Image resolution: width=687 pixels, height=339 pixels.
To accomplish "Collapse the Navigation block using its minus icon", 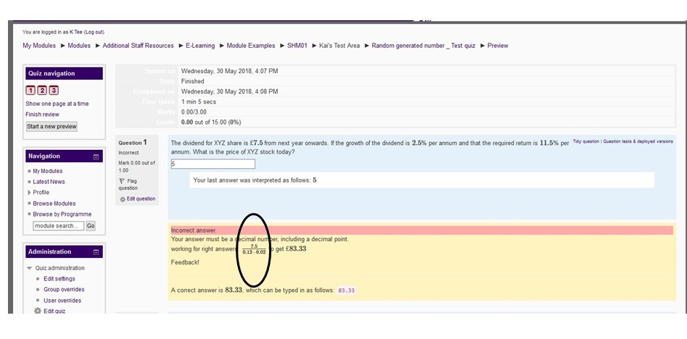I will coord(96,156).
